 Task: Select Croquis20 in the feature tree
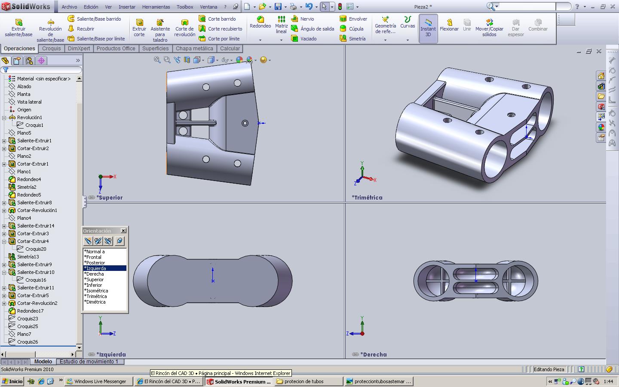click(36, 249)
